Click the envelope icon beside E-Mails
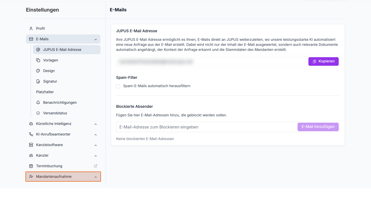 31,39
